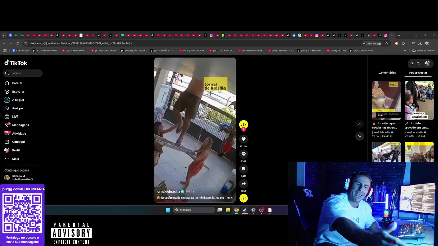
Task: Bookmark the video with 4419 saves
Action: [243, 169]
